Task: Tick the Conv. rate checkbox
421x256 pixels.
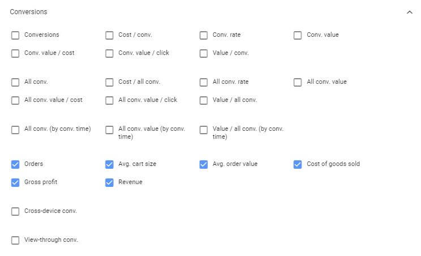Action: [x=204, y=35]
